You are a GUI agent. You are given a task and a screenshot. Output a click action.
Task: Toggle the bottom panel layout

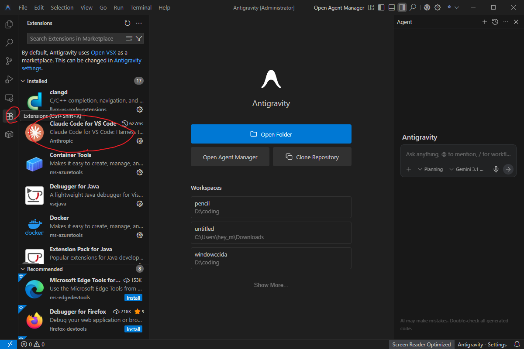point(392,7)
